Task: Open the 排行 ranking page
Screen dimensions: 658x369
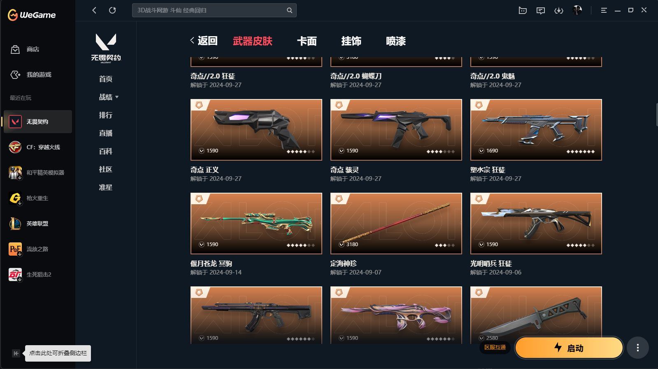Action: [x=106, y=115]
